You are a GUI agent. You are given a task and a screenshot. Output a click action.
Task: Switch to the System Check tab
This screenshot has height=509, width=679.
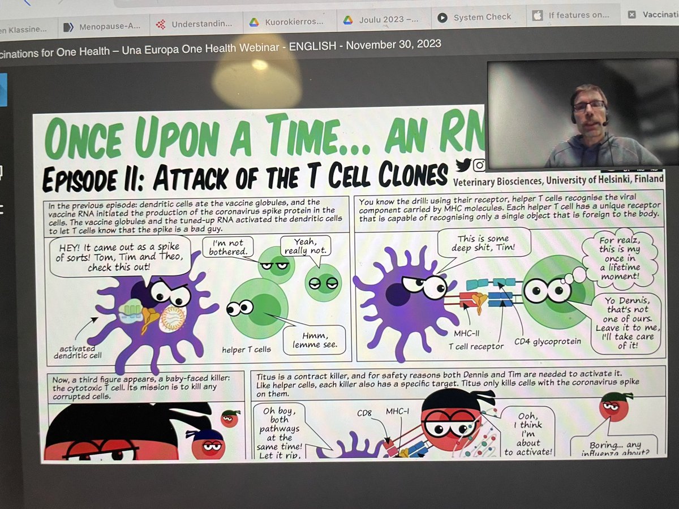point(477,18)
